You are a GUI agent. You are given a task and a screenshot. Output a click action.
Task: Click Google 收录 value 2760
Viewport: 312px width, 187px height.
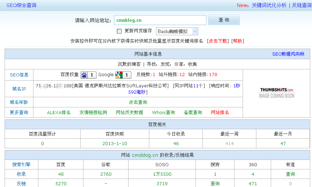tap(106, 174)
